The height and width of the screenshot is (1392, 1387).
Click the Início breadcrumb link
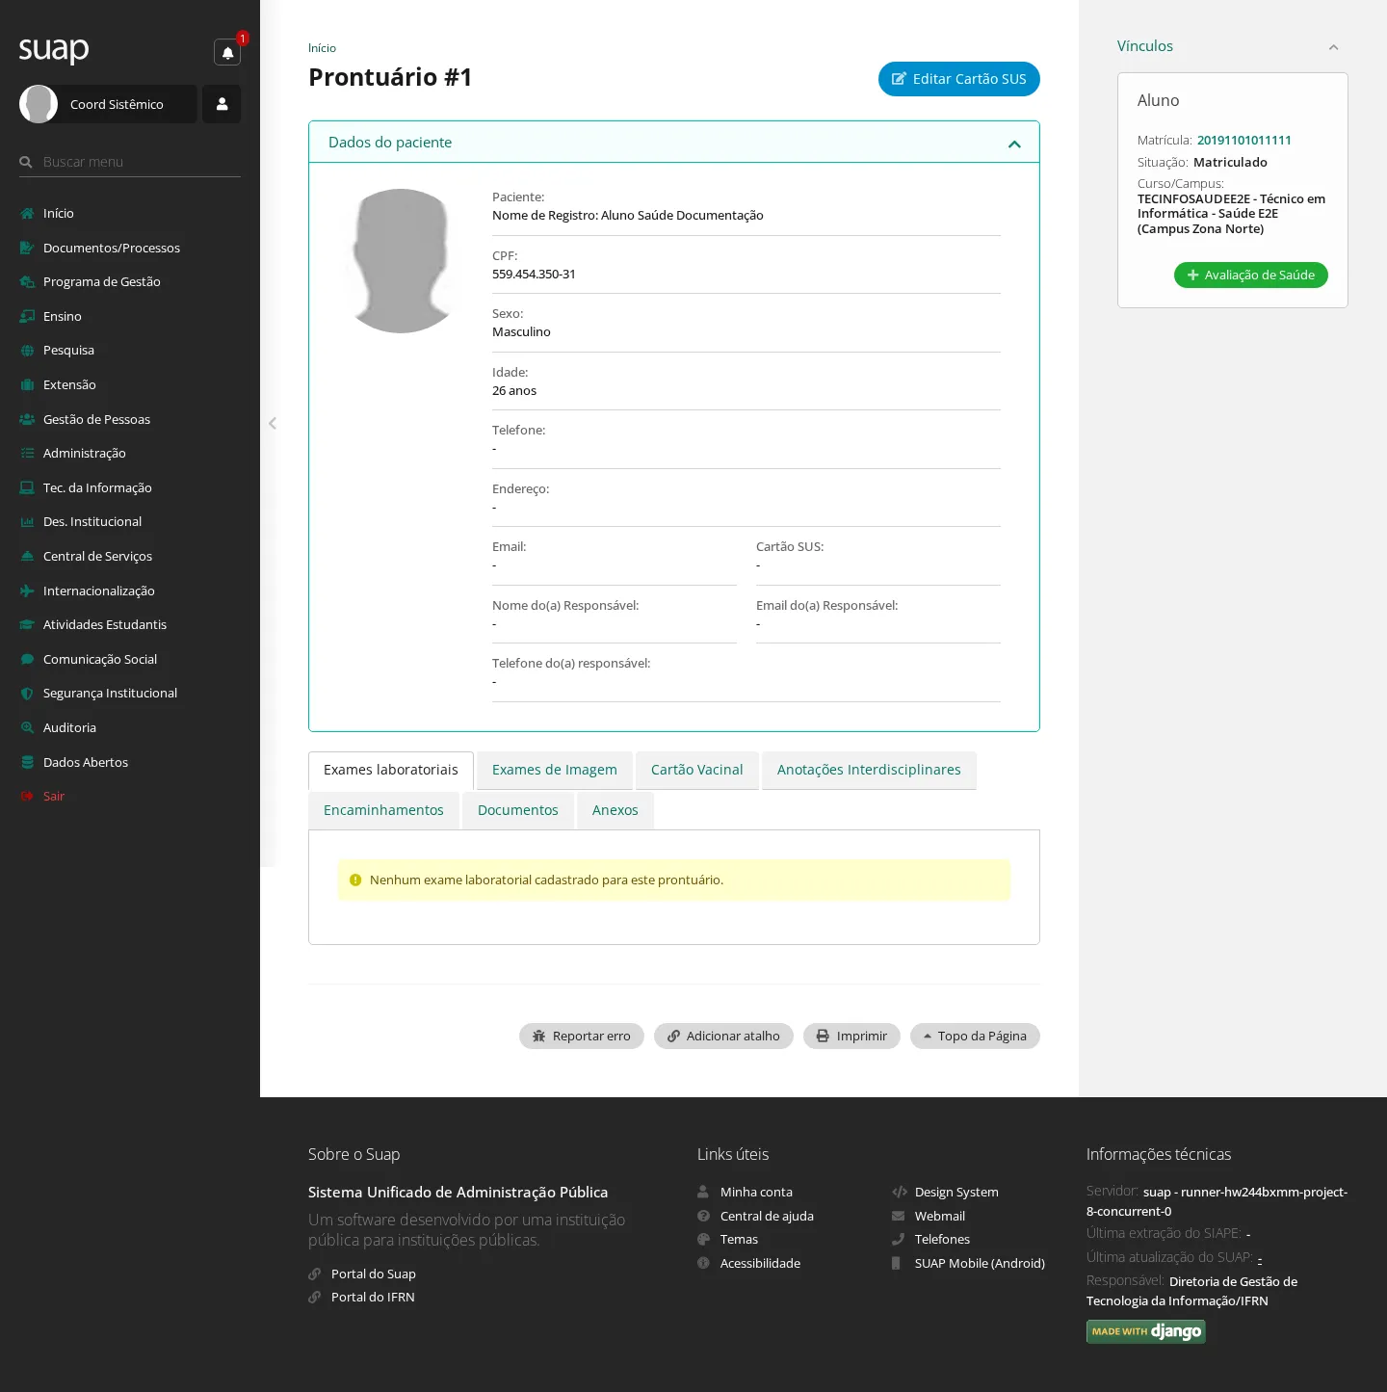pyautogui.click(x=322, y=48)
